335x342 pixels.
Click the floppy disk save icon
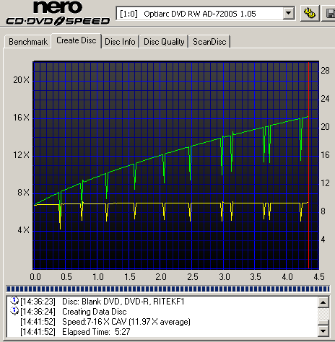click(x=330, y=13)
